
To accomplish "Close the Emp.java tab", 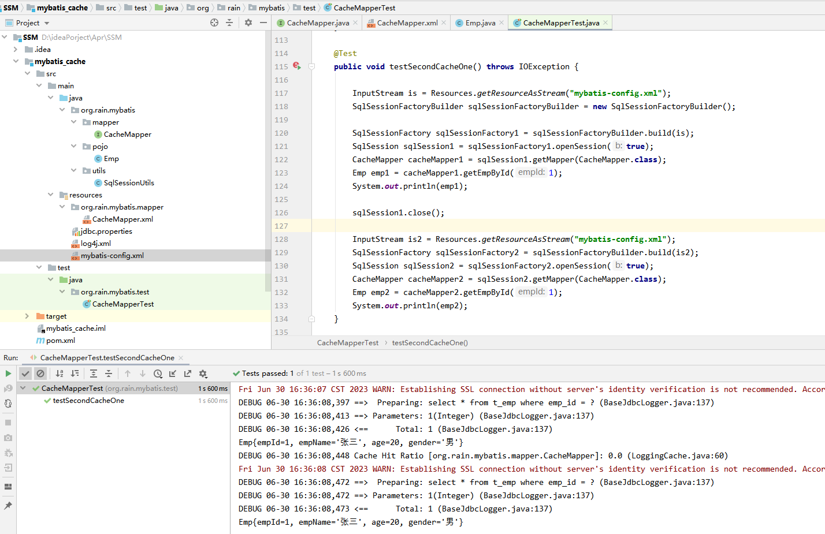I will (x=501, y=23).
